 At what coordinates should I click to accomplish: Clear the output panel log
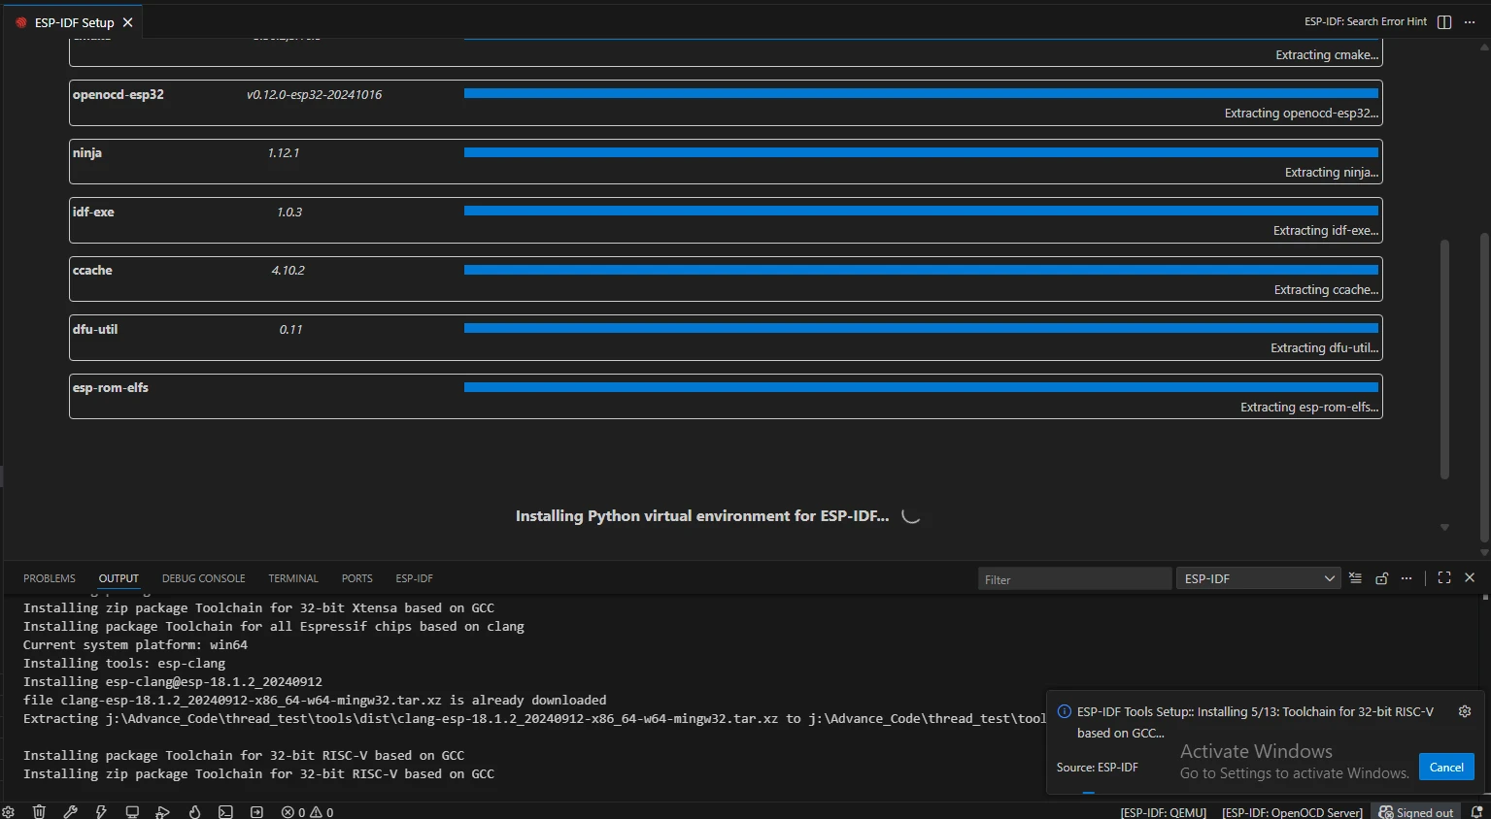tap(1355, 578)
